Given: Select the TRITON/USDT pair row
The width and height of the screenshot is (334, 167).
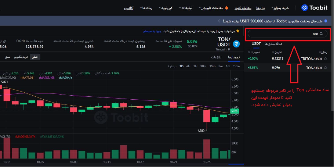Looking at the screenshot, I should [x=288, y=58].
